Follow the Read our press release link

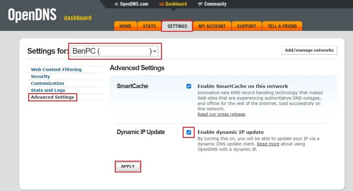tap(221, 115)
